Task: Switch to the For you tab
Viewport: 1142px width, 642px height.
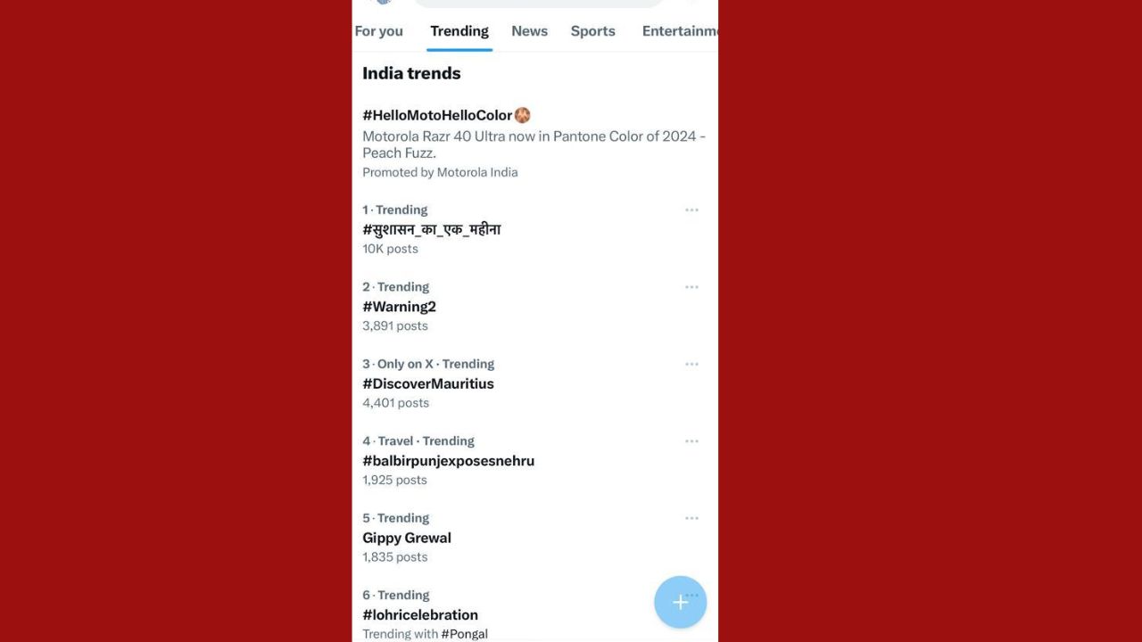Action: pyautogui.click(x=379, y=31)
